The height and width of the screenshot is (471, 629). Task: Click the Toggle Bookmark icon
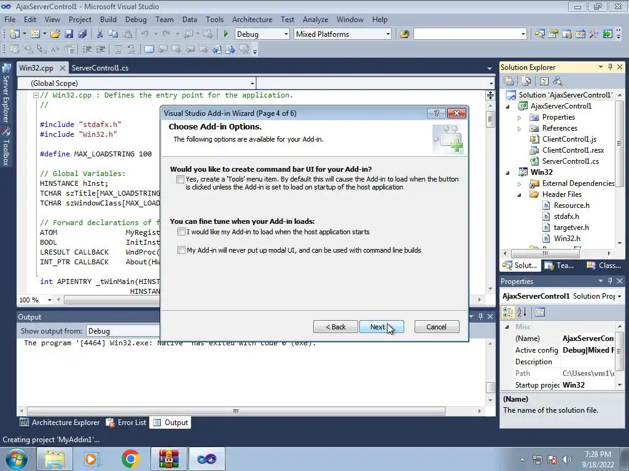click(x=149, y=49)
